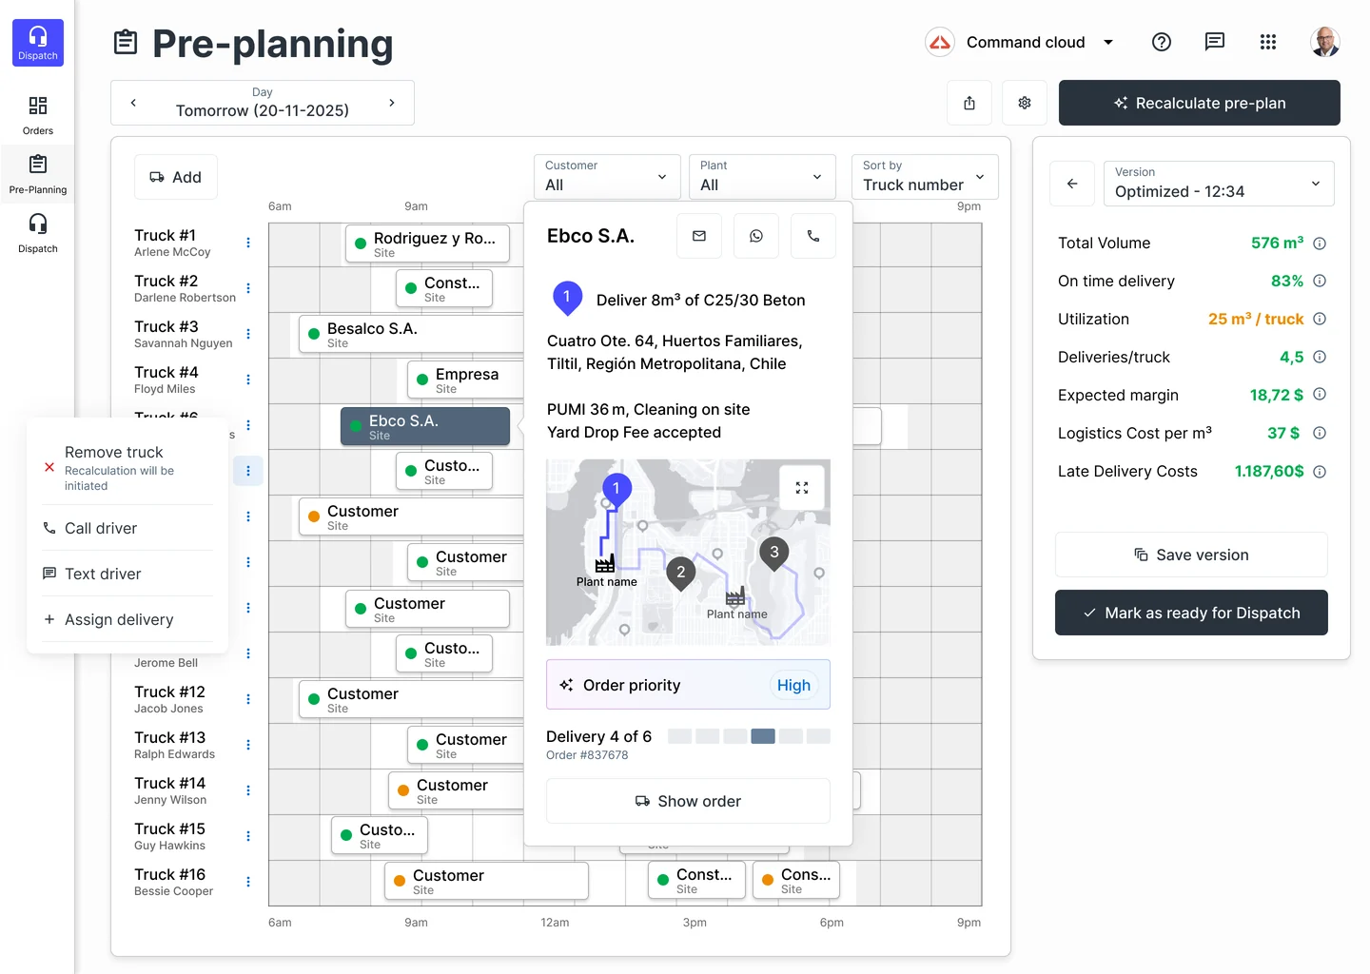Show info for Late Delivery Costs
This screenshot has height=974, width=1370.
click(1320, 472)
